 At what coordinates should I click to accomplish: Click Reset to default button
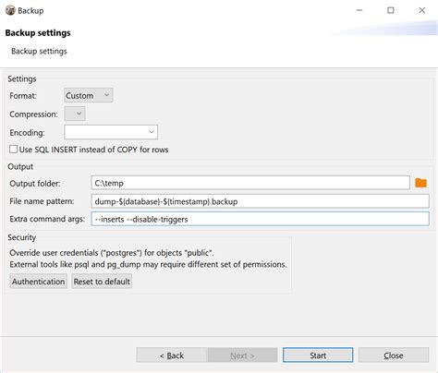[102, 282]
